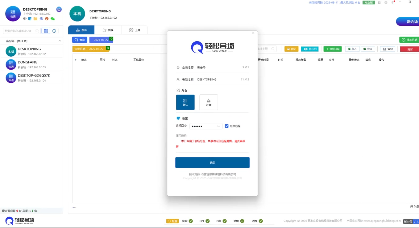
Task: Click the 播放类型 column header
Action: [301, 60]
